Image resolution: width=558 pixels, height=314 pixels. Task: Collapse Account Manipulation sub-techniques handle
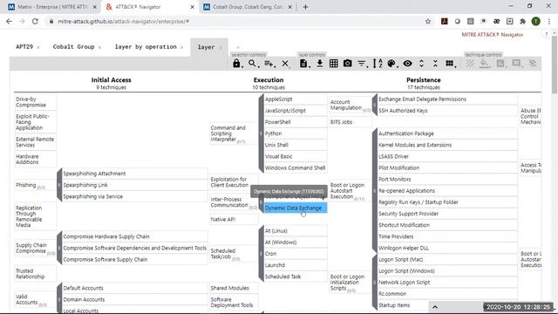pyautogui.click(x=374, y=105)
